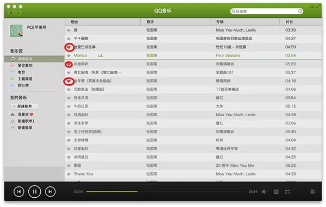Select the album Four Seasons
Image resolution: width=326 pixels, height=207 pixels.
[228, 55]
